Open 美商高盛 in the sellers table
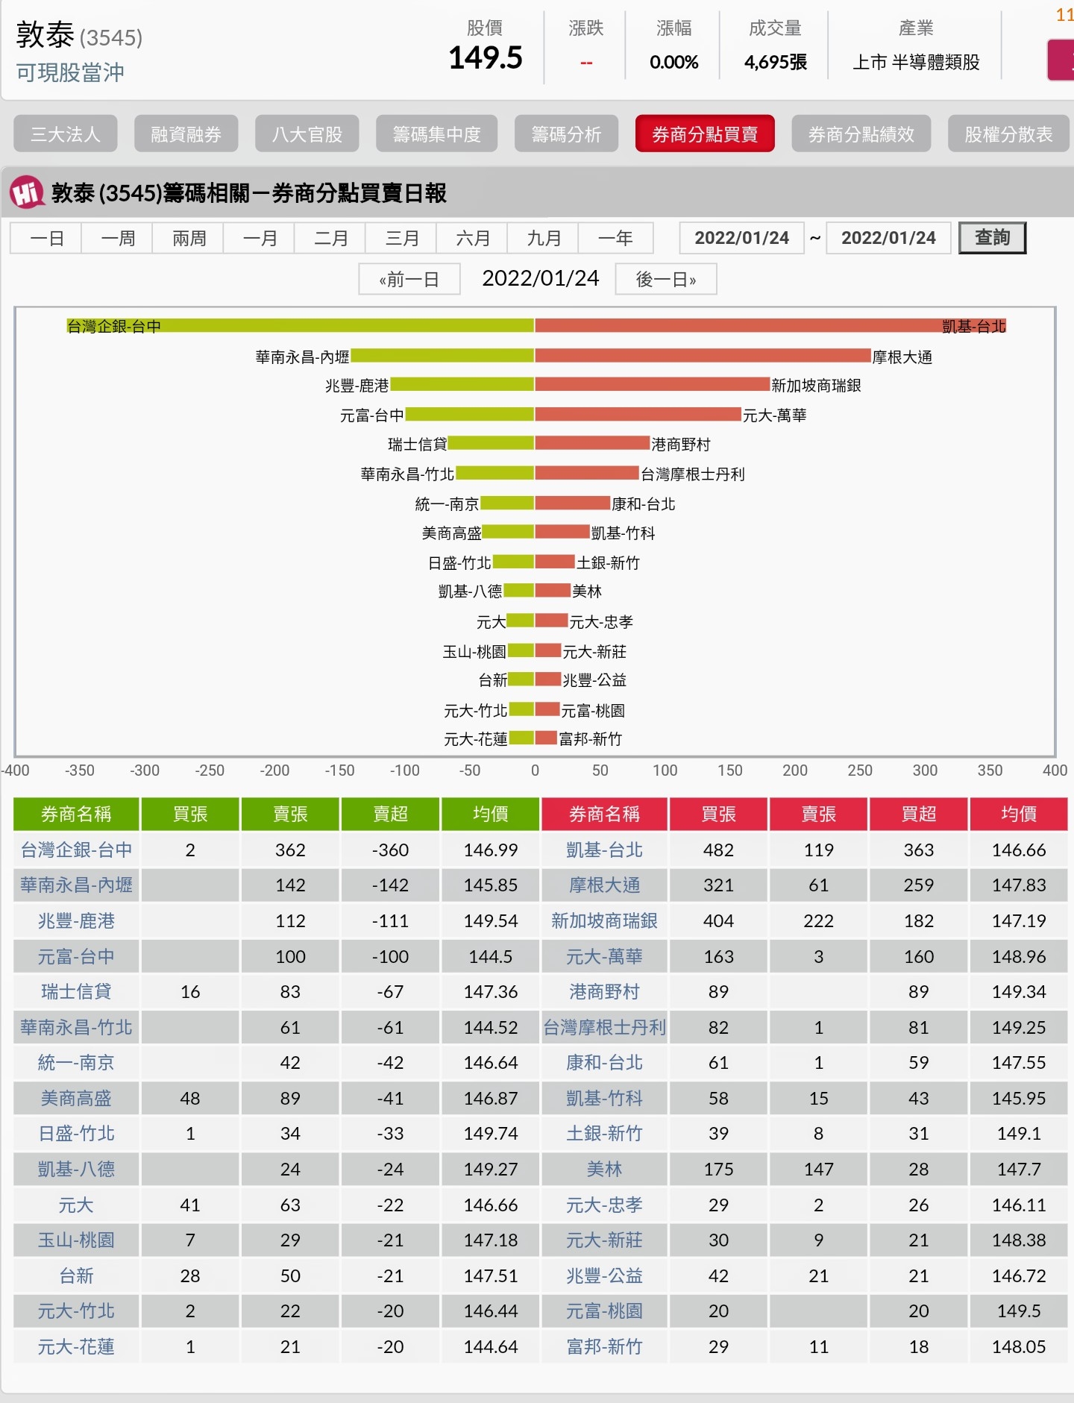This screenshot has width=1074, height=1403. pyautogui.click(x=76, y=1098)
